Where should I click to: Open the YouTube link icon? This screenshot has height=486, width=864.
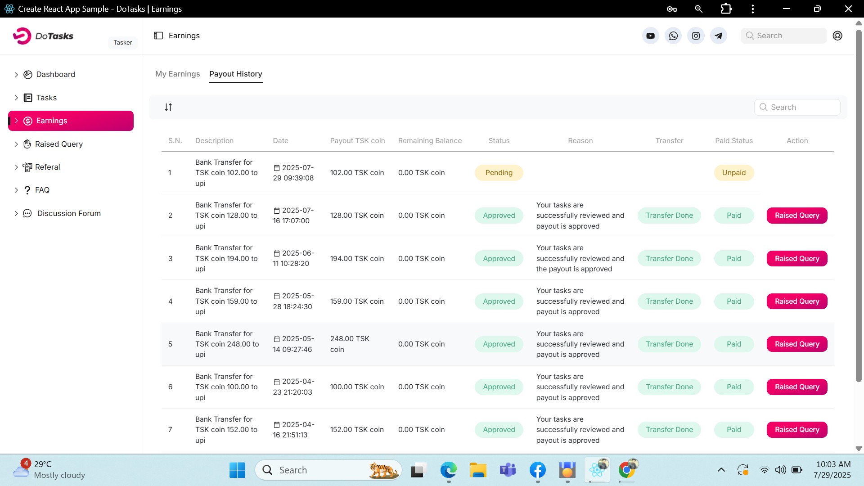coord(650,36)
